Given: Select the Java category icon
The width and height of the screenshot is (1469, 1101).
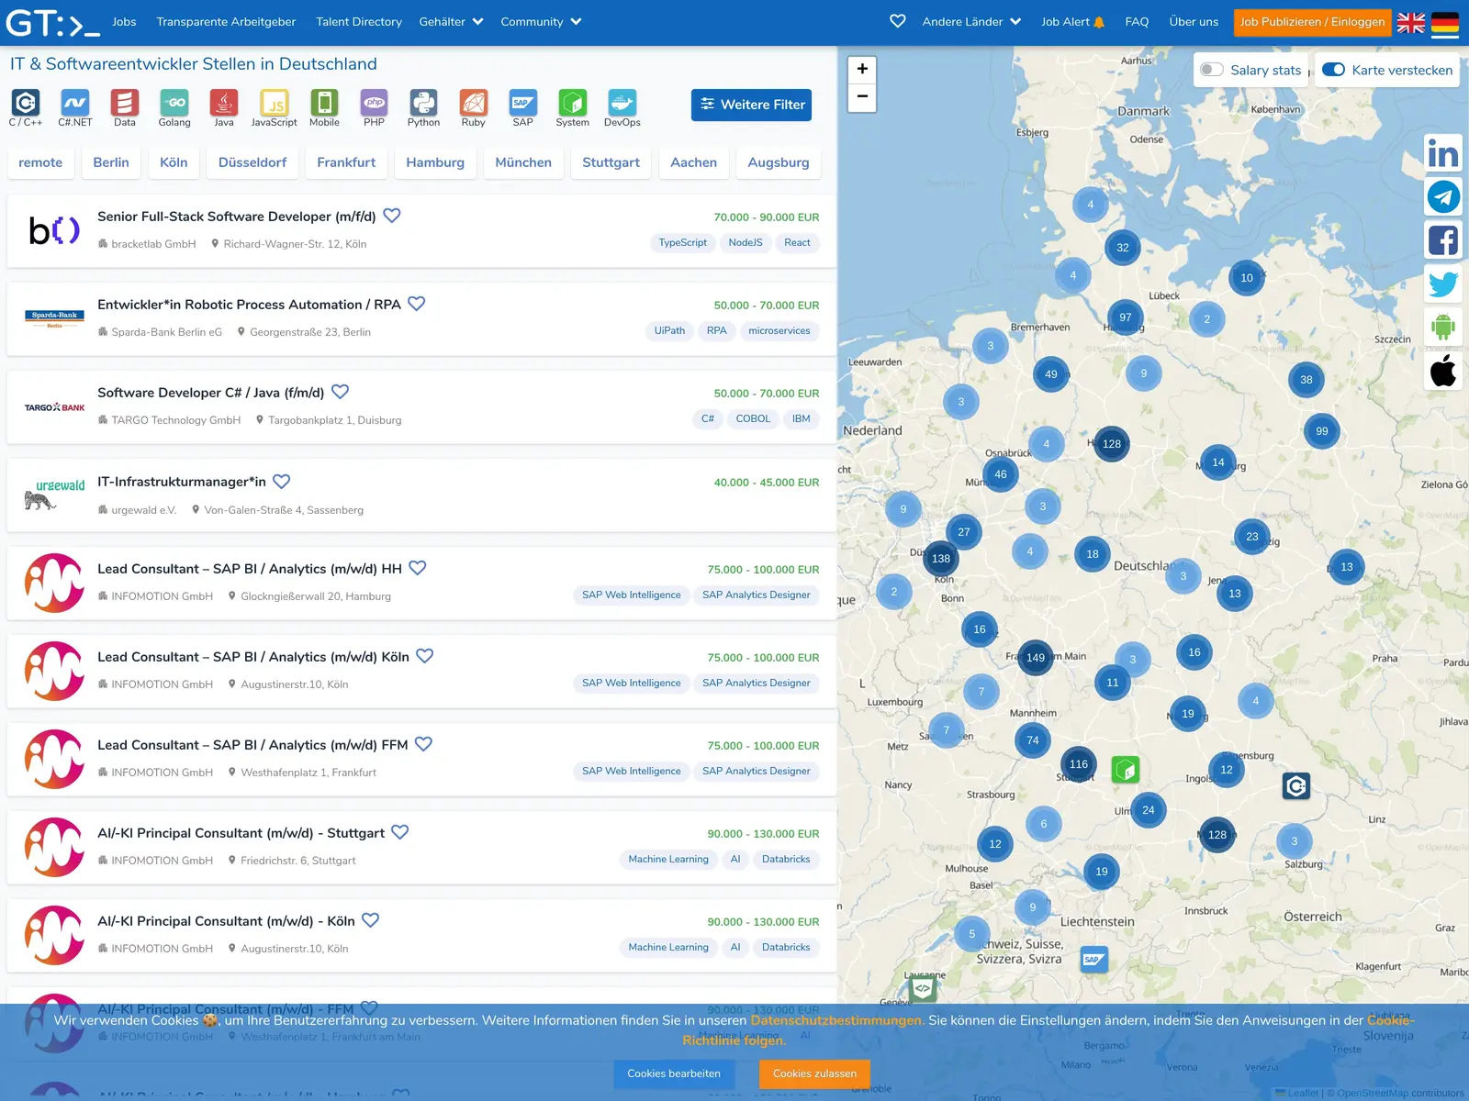Looking at the screenshot, I should coord(224,103).
